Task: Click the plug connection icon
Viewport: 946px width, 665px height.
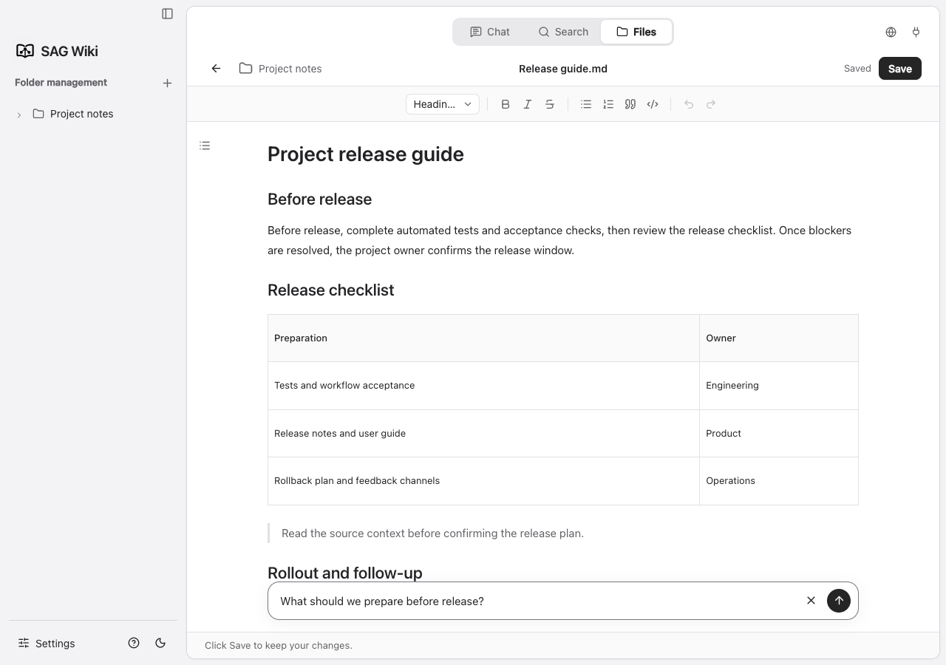Action: tap(916, 32)
